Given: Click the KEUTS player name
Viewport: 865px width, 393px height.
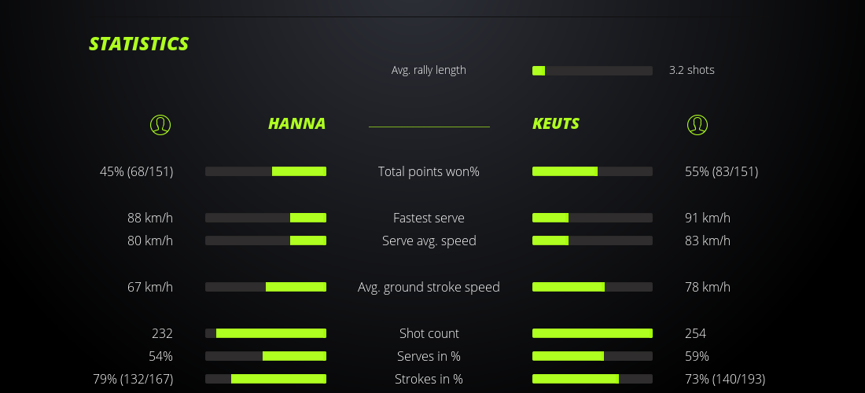Looking at the screenshot, I should point(556,123).
